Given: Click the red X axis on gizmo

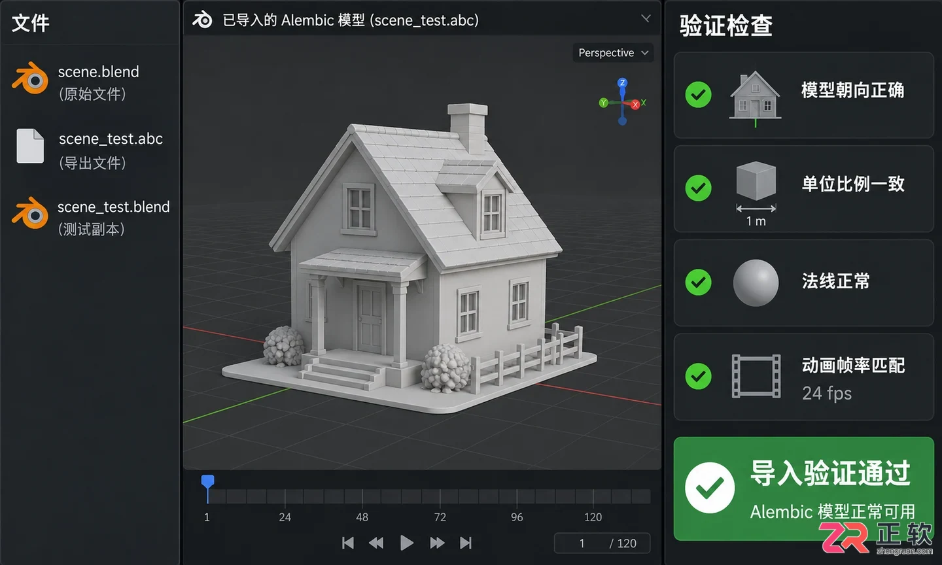Looking at the screenshot, I should 636,104.
